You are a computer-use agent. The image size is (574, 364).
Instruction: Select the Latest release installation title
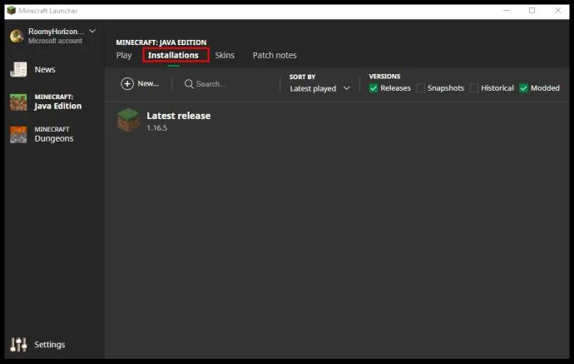pyautogui.click(x=179, y=116)
